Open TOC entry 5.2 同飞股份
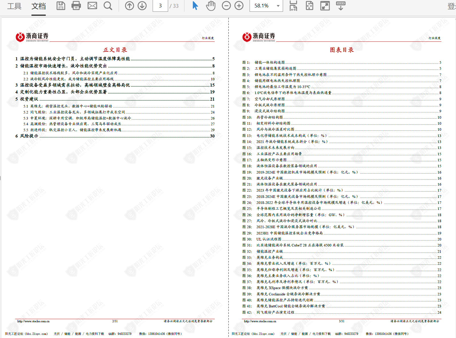 tap(119, 112)
